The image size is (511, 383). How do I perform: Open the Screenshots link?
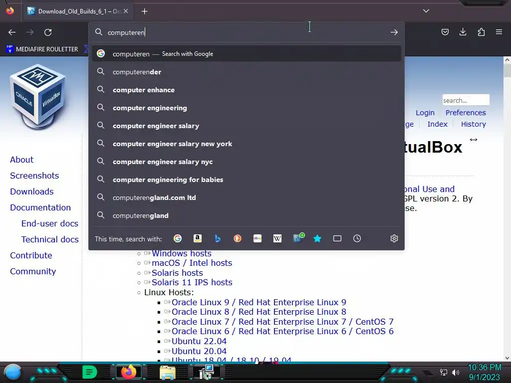coord(34,176)
